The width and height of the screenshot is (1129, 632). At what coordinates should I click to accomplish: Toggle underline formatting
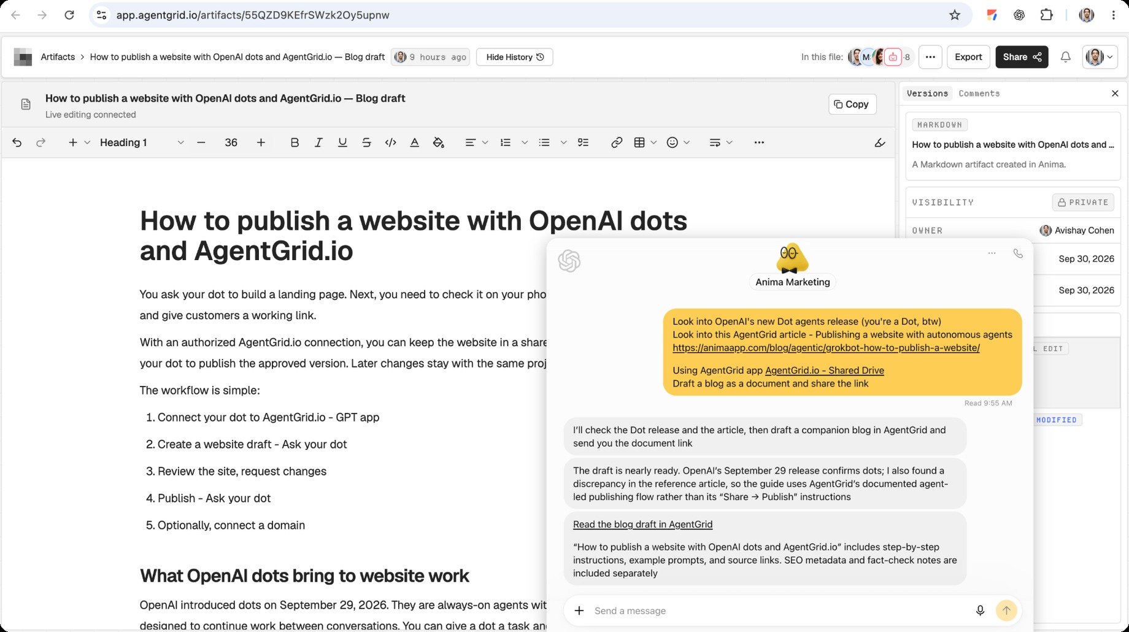pos(342,142)
